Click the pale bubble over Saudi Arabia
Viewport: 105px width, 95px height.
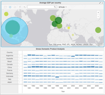point(73,35)
